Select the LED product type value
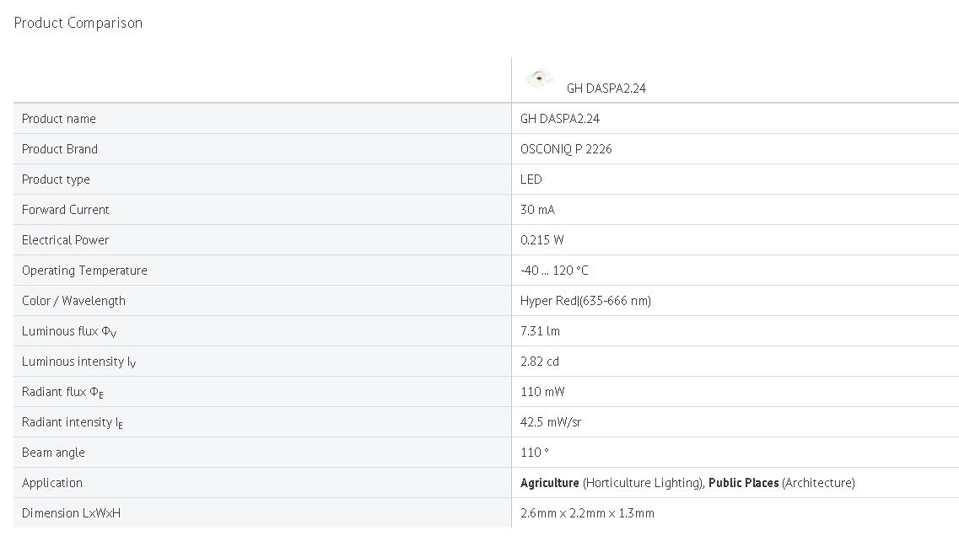The height and width of the screenshot is (536, 959). point(531,180)
